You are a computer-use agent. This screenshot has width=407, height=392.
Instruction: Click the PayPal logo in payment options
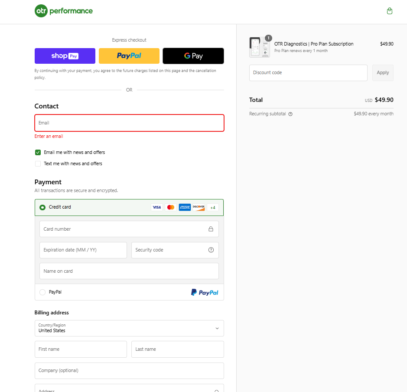(x=205, y=293)
